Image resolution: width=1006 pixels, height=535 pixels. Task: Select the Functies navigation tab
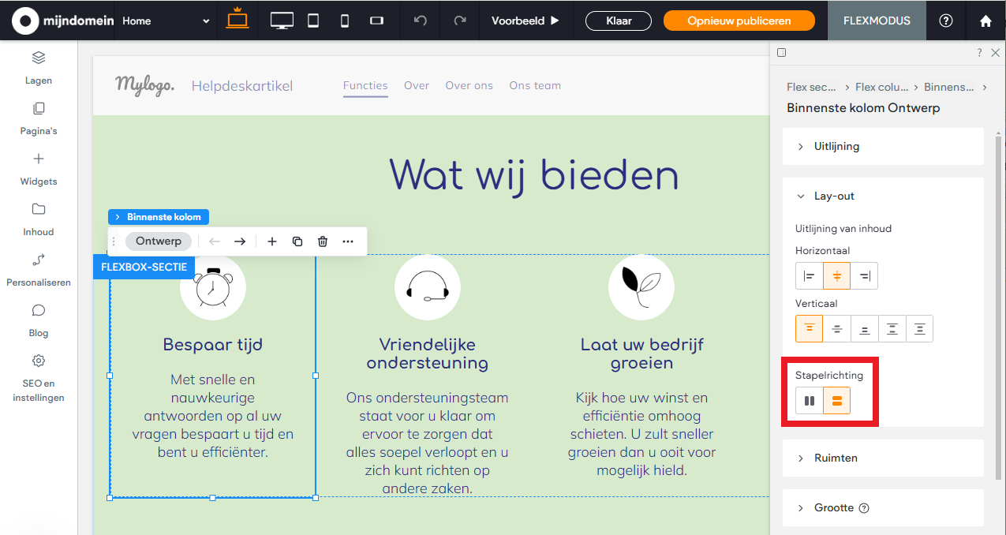[365, 85]
